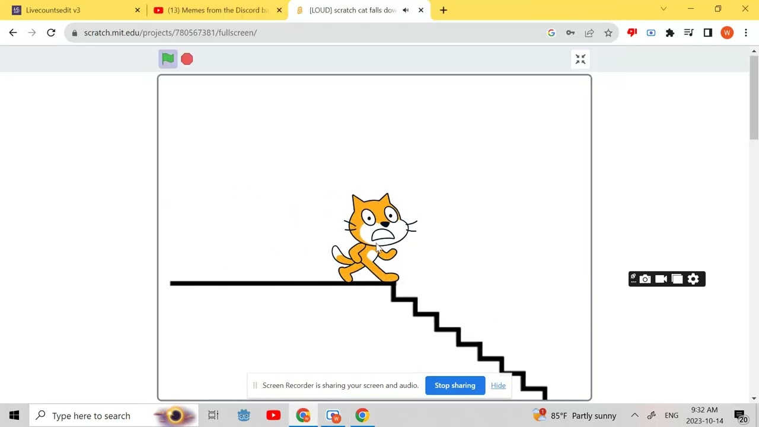Image resolution: width=759 pixels, height=427 pixels.
Task: Click the red thumbs-down extension icon
Action: (632, 33)
